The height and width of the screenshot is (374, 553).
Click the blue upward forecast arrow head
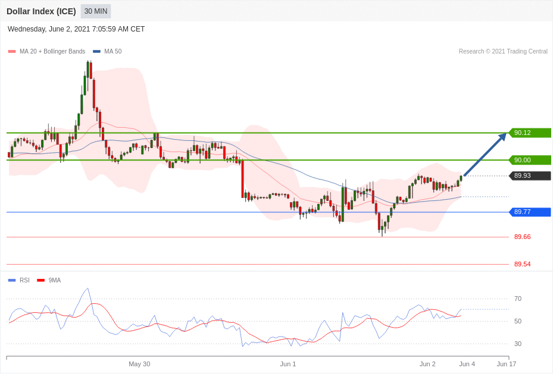[x=502, y=137]
